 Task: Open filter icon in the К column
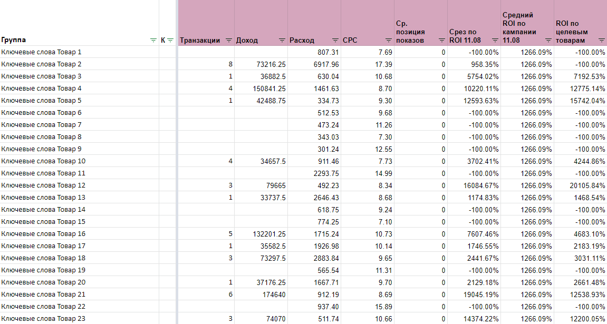pyautogui.click(x=170, y=40)
